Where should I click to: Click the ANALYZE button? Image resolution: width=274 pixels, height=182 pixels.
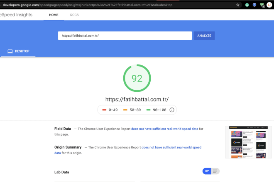point(204,36)
